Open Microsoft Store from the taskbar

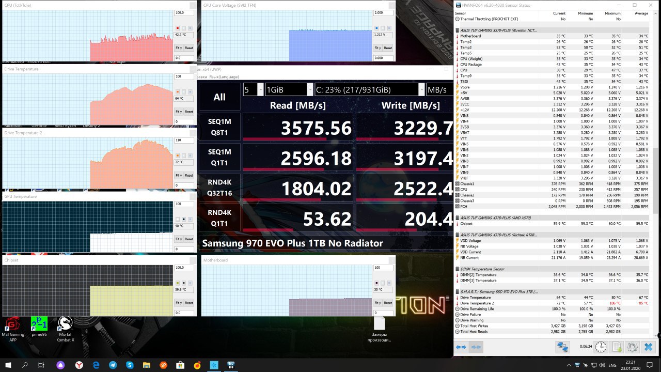coord(181,365)
